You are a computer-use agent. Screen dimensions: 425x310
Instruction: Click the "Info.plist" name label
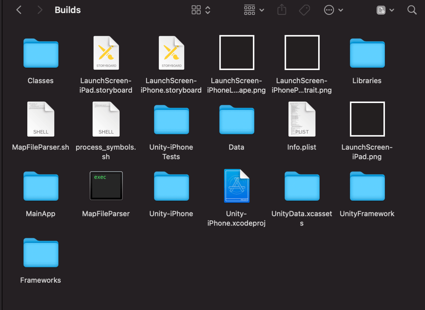(x=302, y=147)
